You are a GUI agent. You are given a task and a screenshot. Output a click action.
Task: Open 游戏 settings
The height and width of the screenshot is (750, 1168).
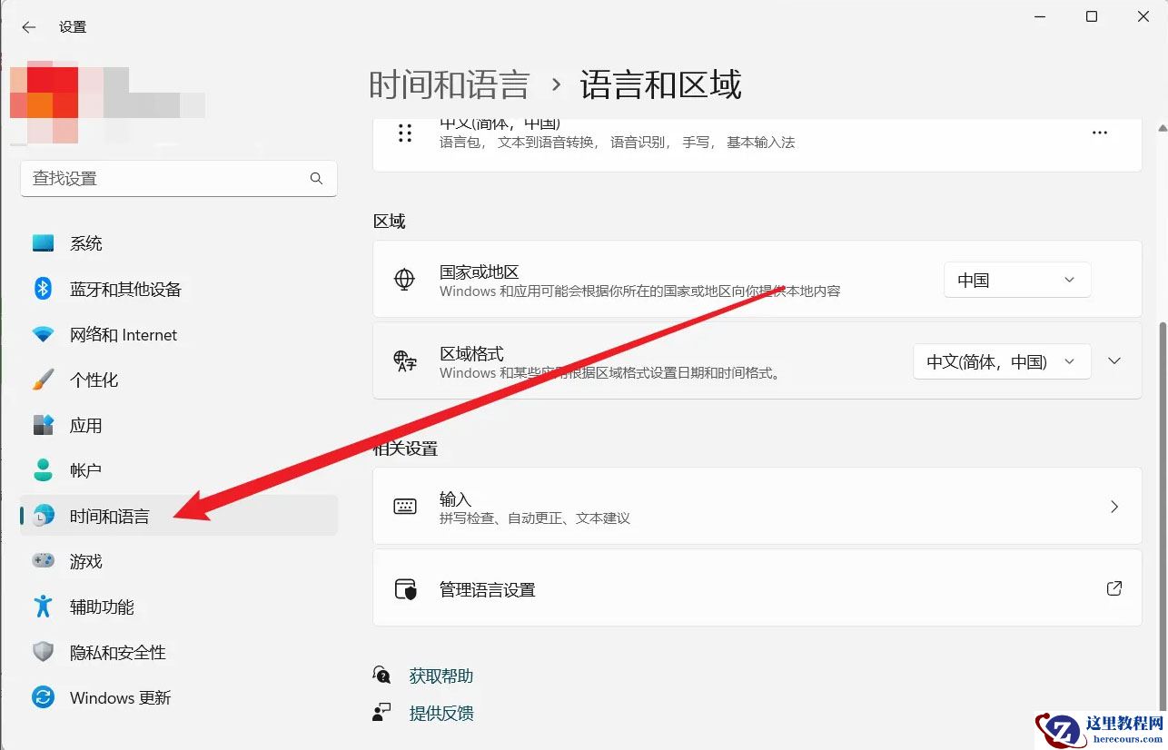click(x=86, y=561)
